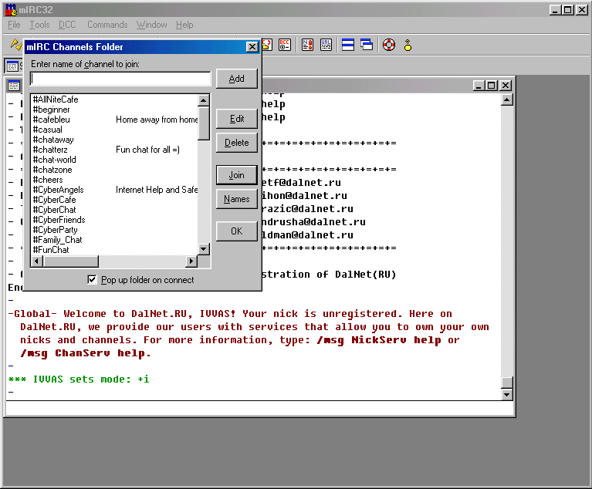Maximize the mIRC32 main window
Screen dimensions: 592x489
567,10
